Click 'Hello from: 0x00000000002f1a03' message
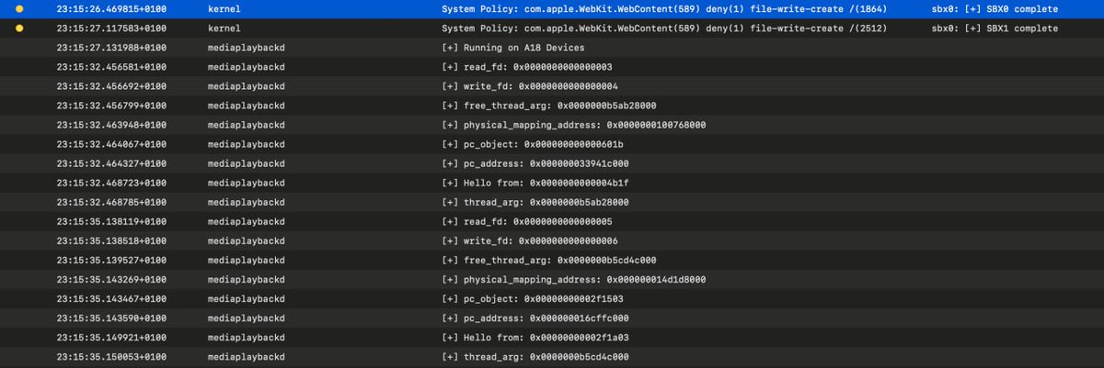1104x368 pixels. pyautogui.click(x=535, y=337)
